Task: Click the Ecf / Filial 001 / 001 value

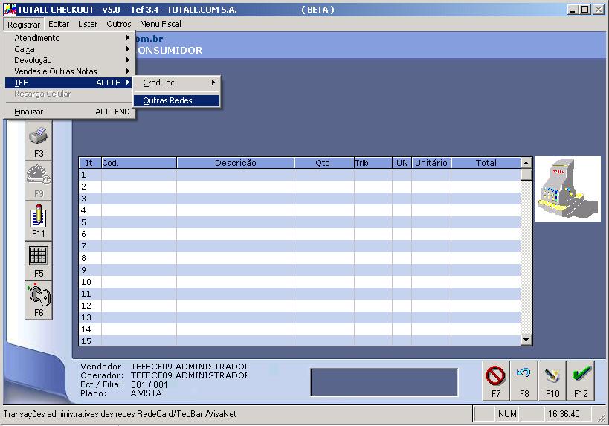Action: (149, 384)
